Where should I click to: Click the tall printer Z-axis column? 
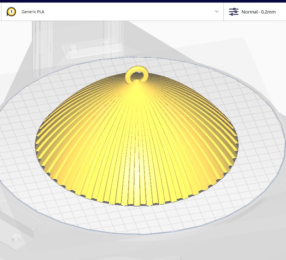(42, 49)
